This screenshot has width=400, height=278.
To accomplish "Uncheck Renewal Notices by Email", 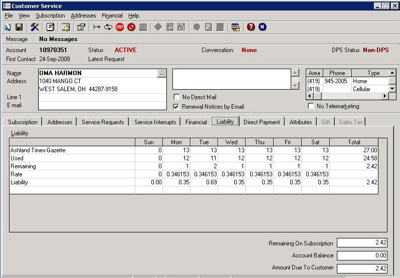I will (x=176, y=107).
